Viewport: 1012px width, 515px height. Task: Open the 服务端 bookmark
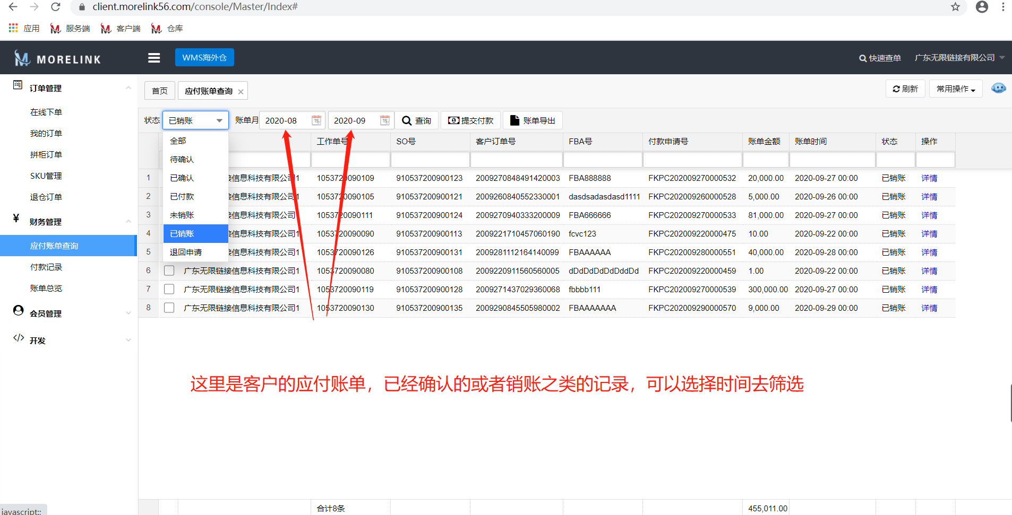[x=70, y=28]
